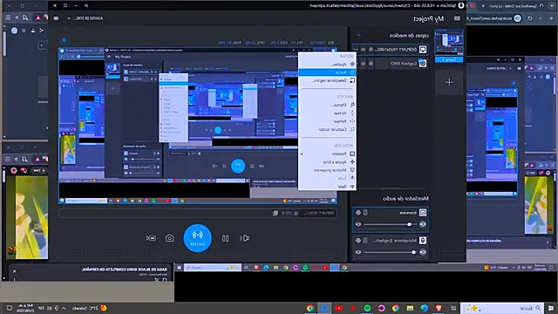Open Brave browser from the taskbar
Image resolution: width=558 pixels, height=314 pixels.
[439, 308]
